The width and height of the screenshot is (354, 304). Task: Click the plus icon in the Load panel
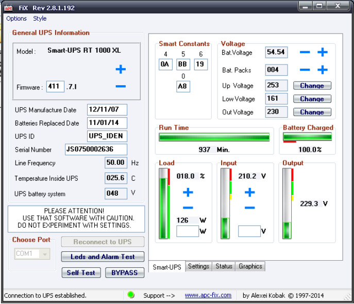[188, 193]
